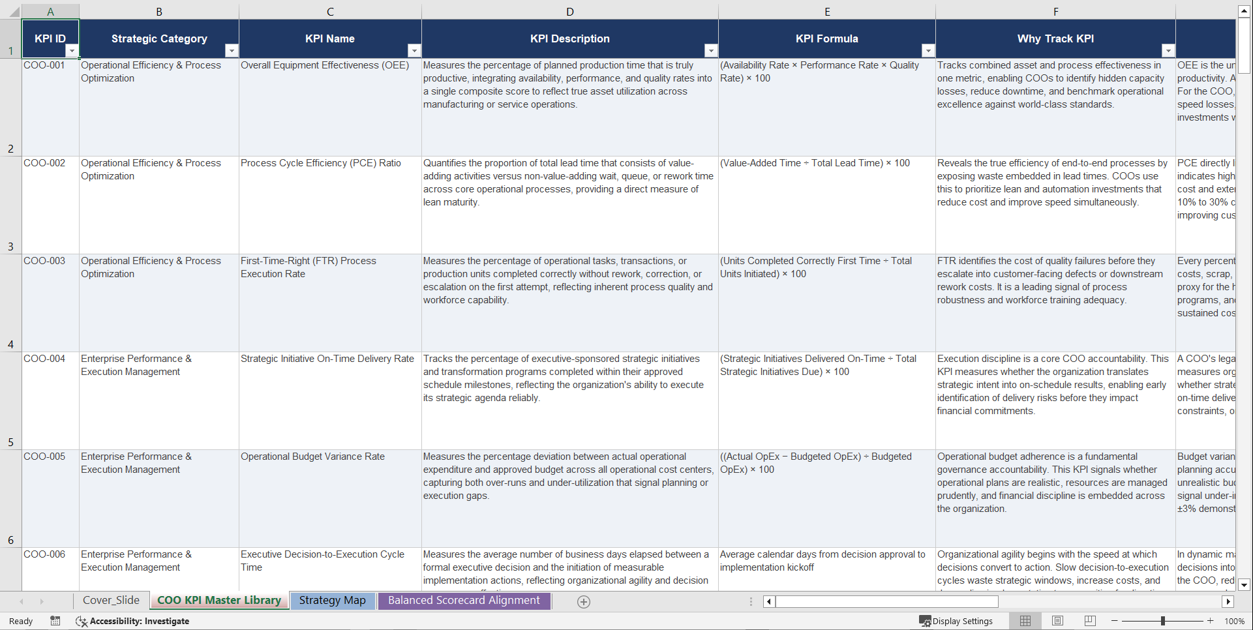The image size is (1253, 630).
Task: Select cell COO-001
Action: [x=50, y=107]
